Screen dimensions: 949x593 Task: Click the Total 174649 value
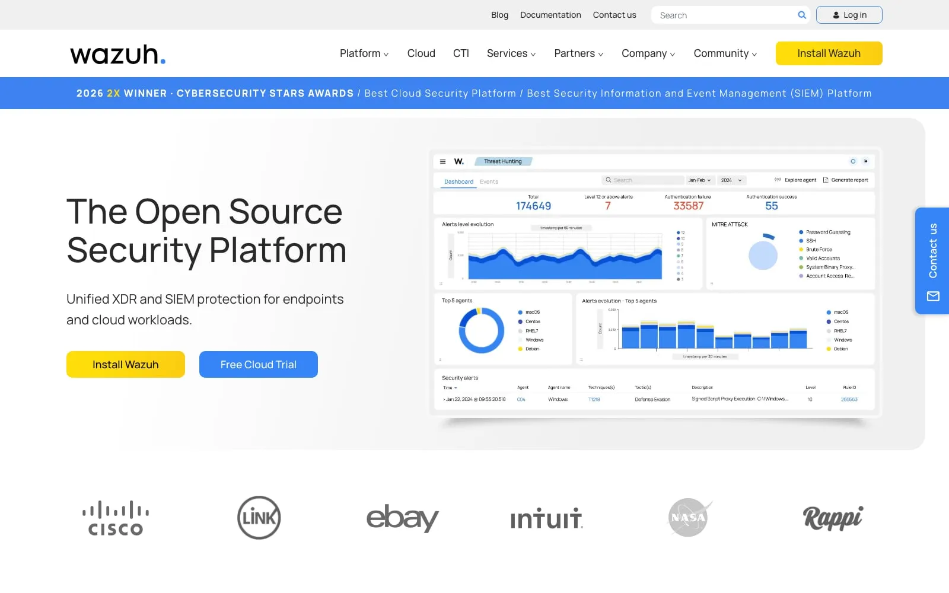click(x=533, y=206)
